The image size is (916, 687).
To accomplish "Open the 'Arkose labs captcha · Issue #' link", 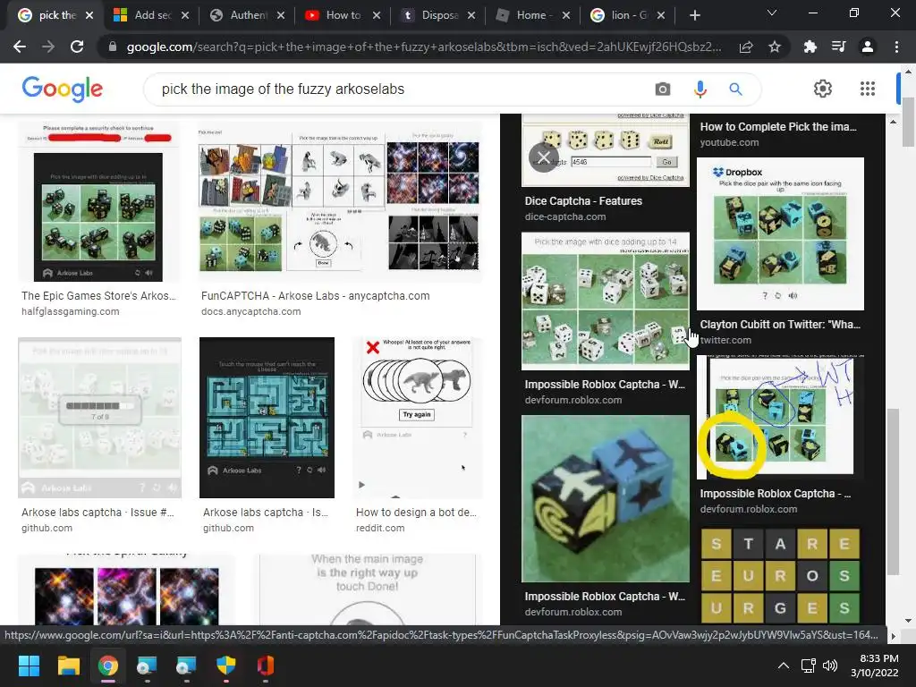I will (x=98, y=513).
